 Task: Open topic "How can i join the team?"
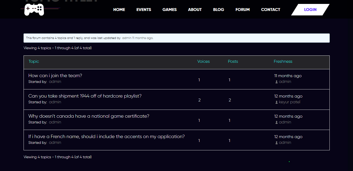(55, 76)
